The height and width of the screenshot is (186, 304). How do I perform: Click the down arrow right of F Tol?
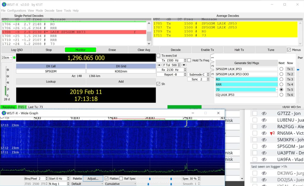(x=184, y=65)
